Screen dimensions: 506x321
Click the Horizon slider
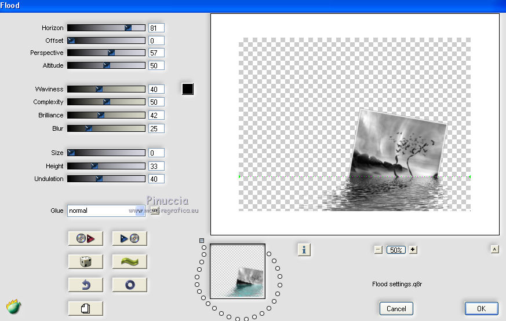[x=106, y=28]
